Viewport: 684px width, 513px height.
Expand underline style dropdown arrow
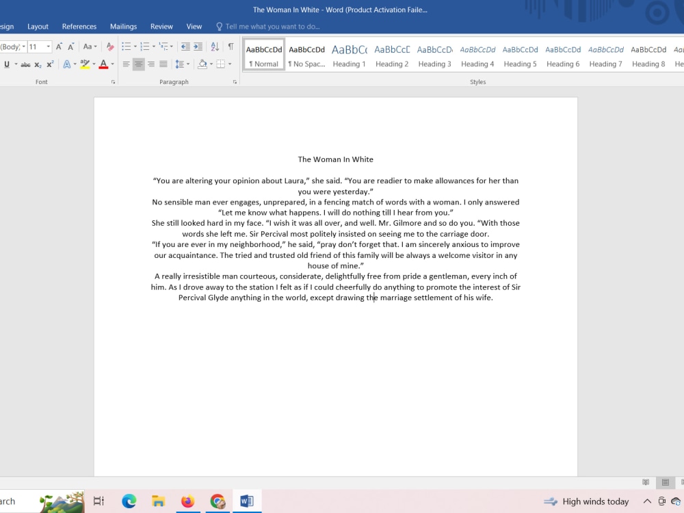[16, 64]
